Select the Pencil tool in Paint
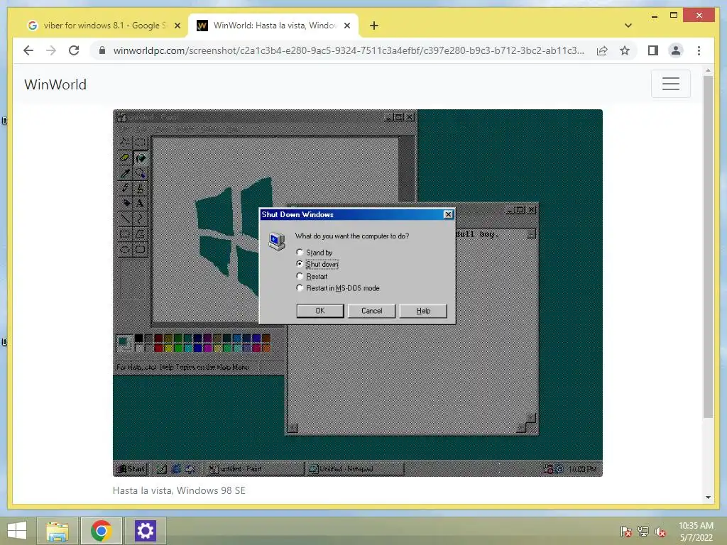This screenshot has height=545, width=727. tap(125, 188)
